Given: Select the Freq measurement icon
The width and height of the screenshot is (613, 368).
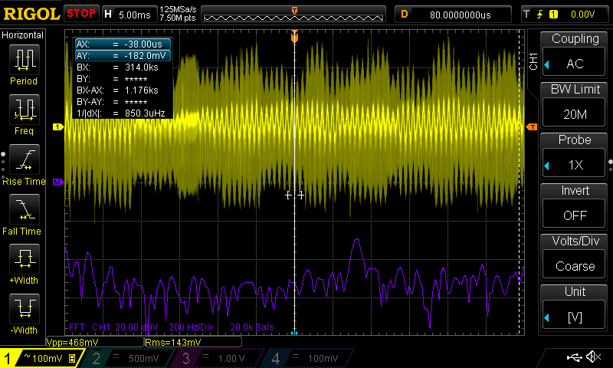Looking at the screenshot, I should coord(23,110).
